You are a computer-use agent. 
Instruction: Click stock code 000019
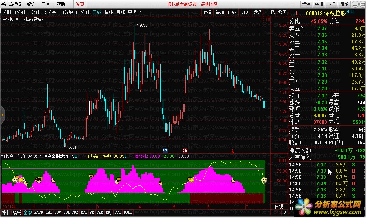[314, 14]
